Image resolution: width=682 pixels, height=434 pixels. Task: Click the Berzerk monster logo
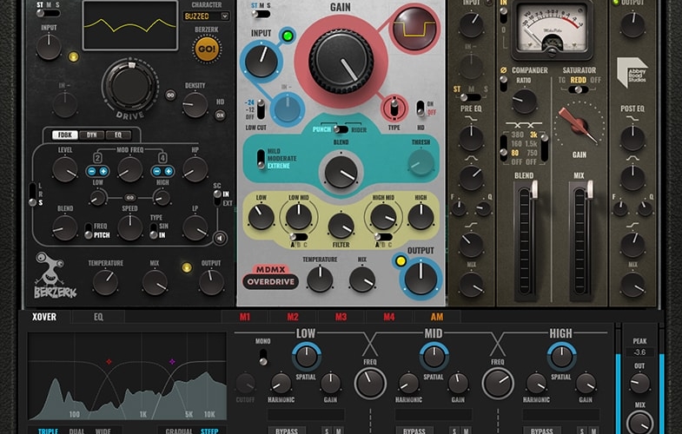[x=55, y=275]
